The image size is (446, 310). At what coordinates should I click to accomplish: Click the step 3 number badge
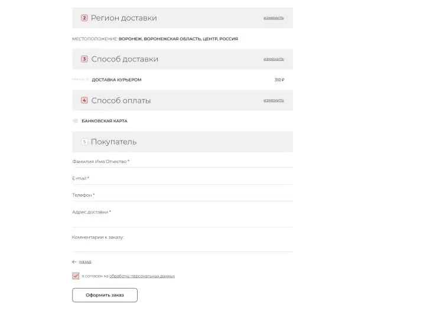tap(84, 59)
